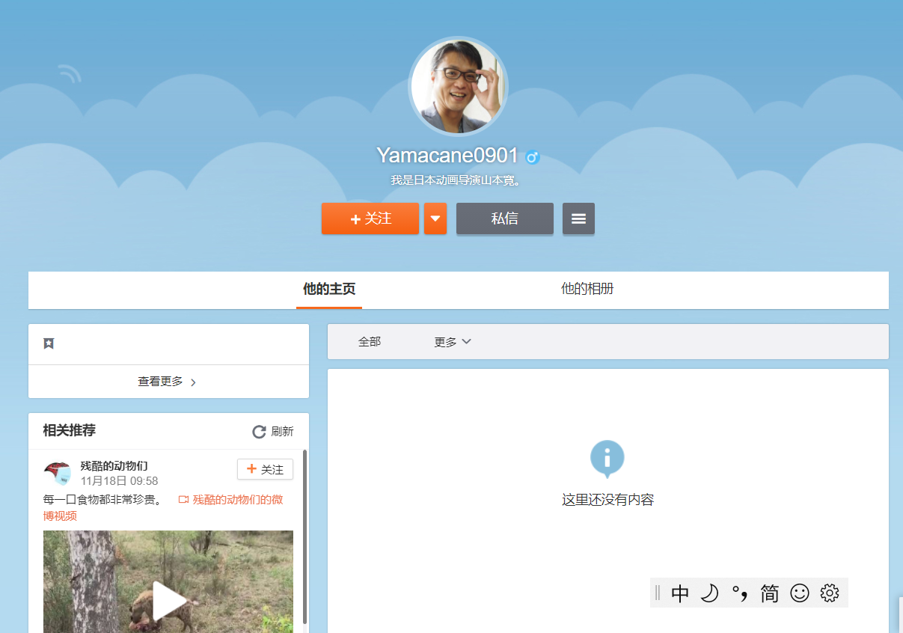This screenshot has width=903, height=633.
Task: Expand 查看更多 in the left panel
Action: point(168,382)
